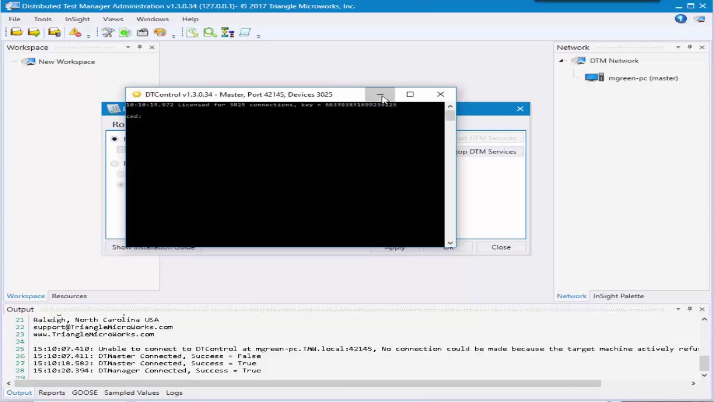The image size is (714, 402).
Task: Click the DTM Network node icon
Action: pyautogui.click(x=579, y=60)
